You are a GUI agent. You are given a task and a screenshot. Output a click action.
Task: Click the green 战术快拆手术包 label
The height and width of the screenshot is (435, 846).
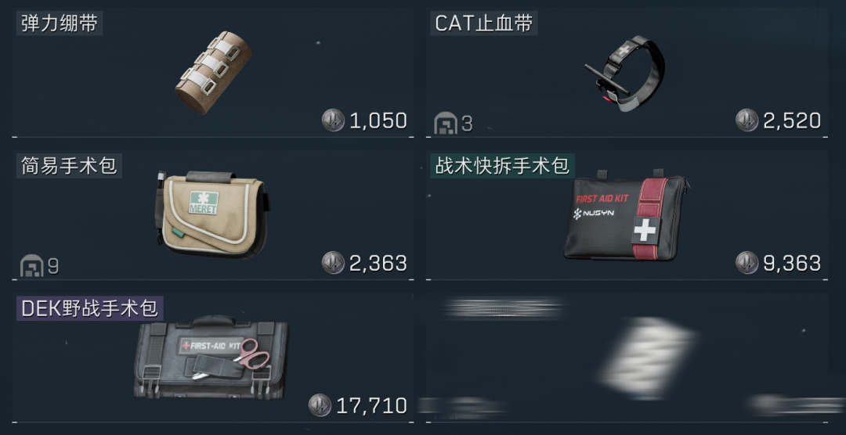pyautogui.click(x=502, y=166)
